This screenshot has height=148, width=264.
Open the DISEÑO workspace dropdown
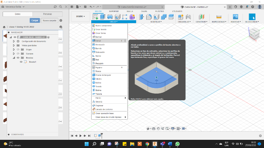[x=80, y=16]
